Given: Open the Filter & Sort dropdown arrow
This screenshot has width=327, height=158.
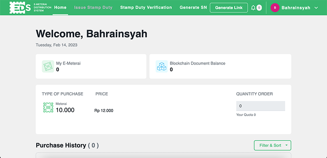Looking at the screenshot, I should [287, 145].
